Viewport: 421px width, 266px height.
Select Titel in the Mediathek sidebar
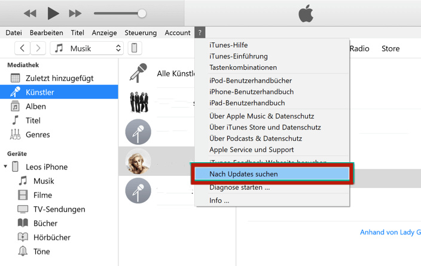click(59, 120)
